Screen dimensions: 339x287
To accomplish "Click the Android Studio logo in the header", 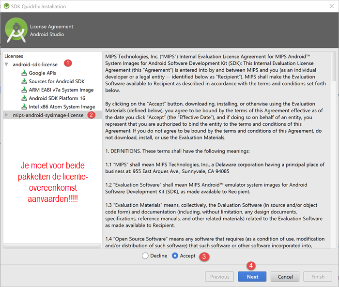I will pyautogui.click(x=16, y=30).
